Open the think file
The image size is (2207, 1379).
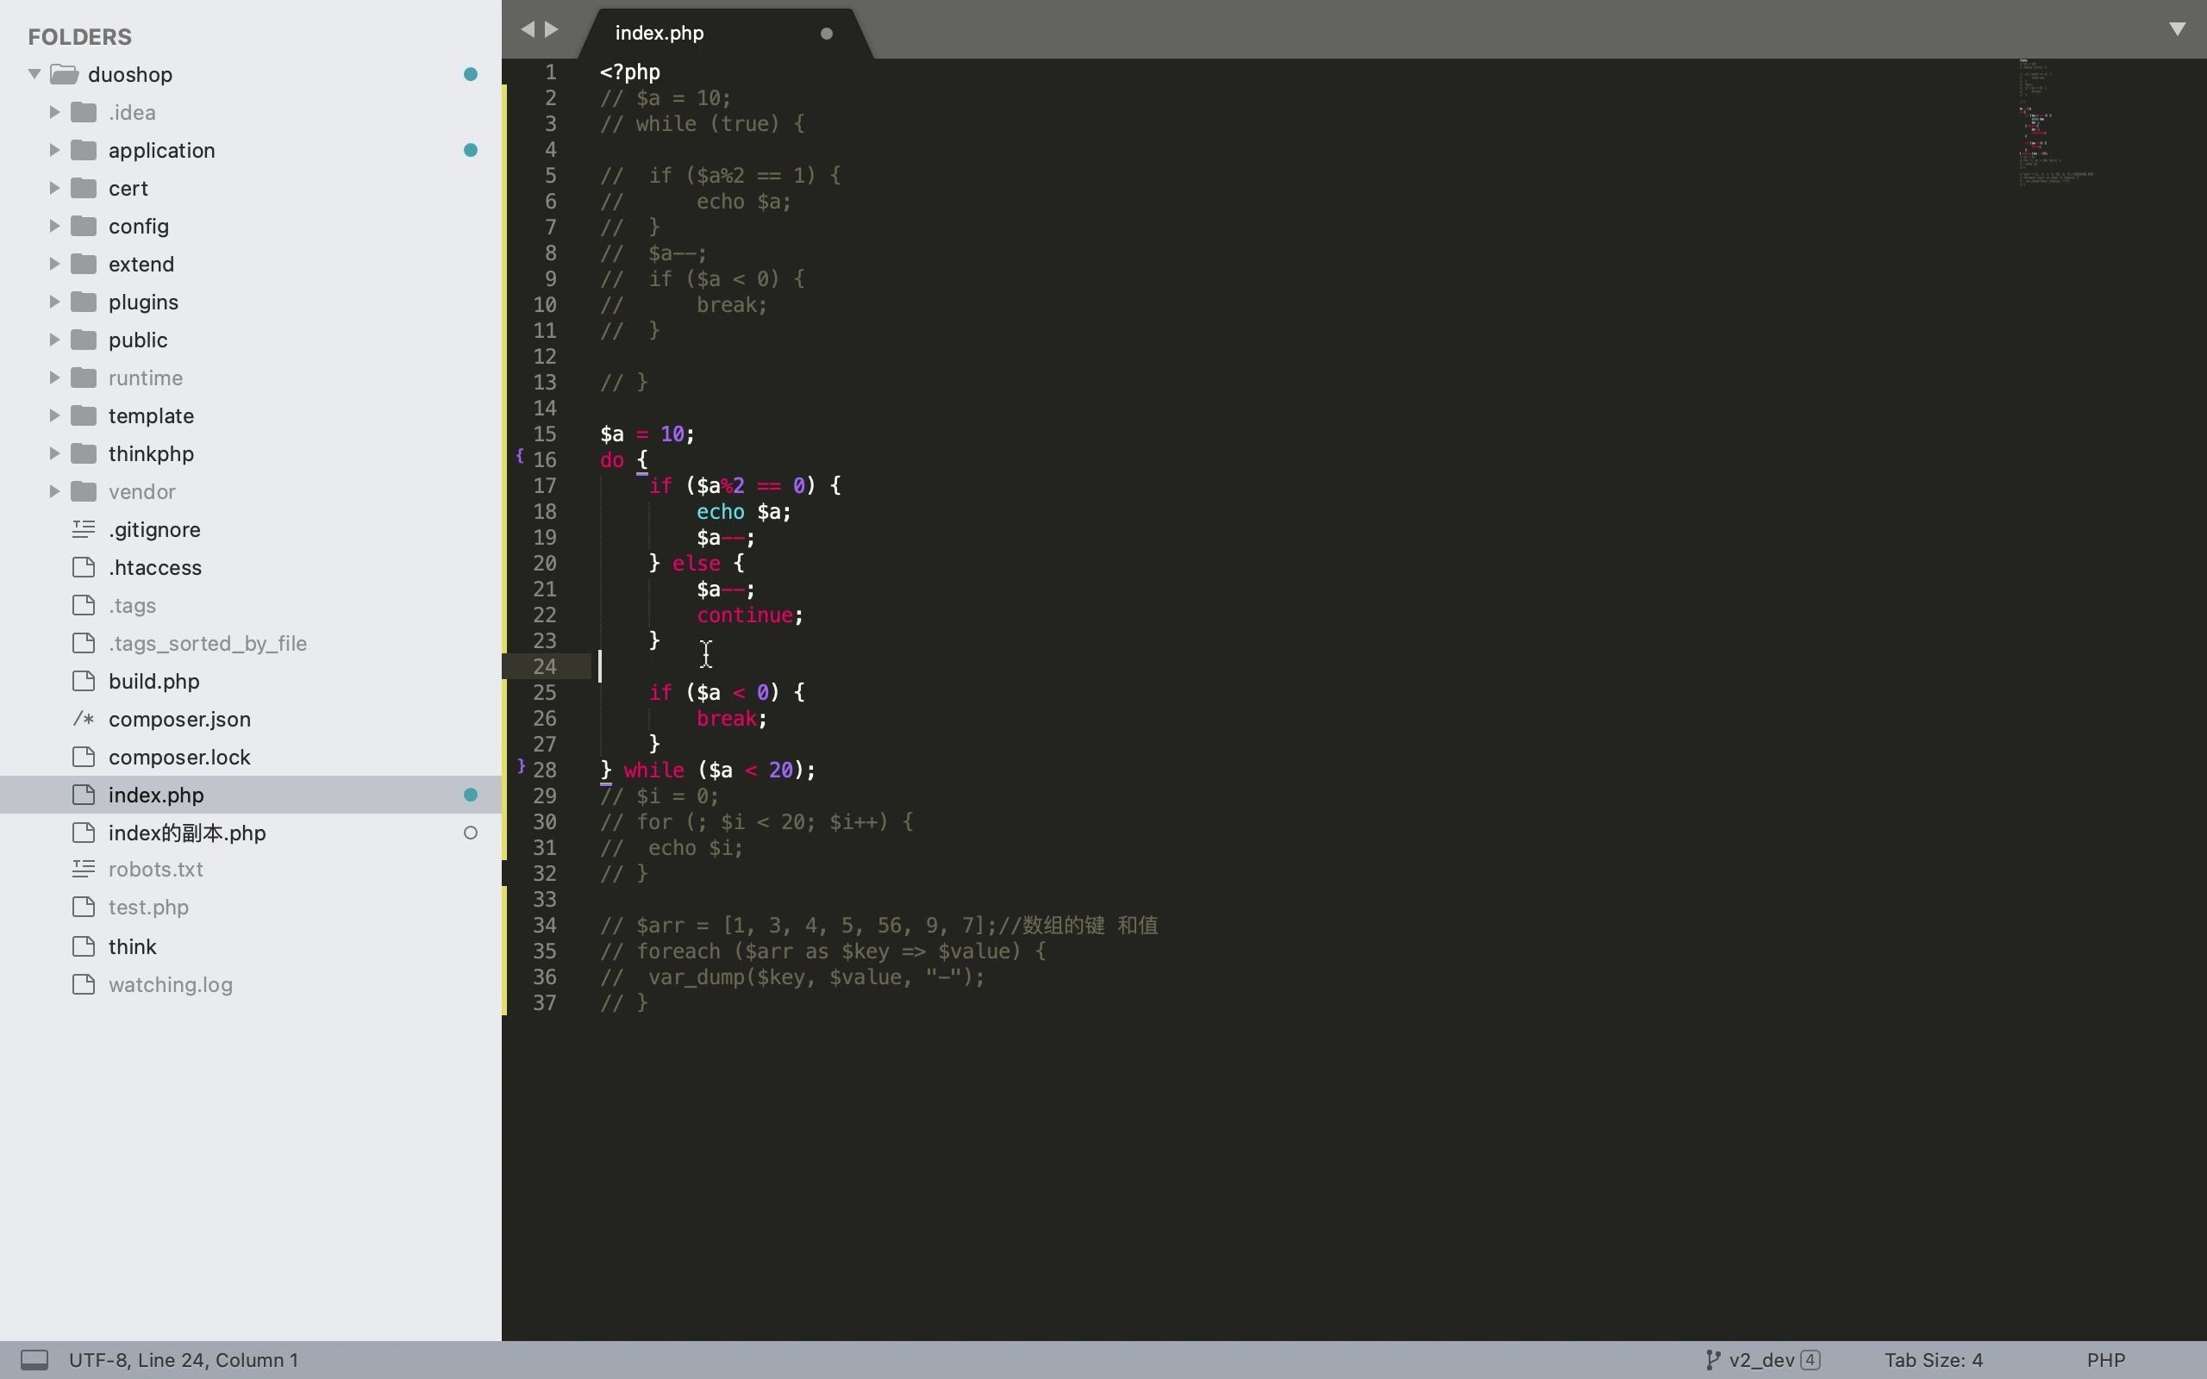point(132,946)
